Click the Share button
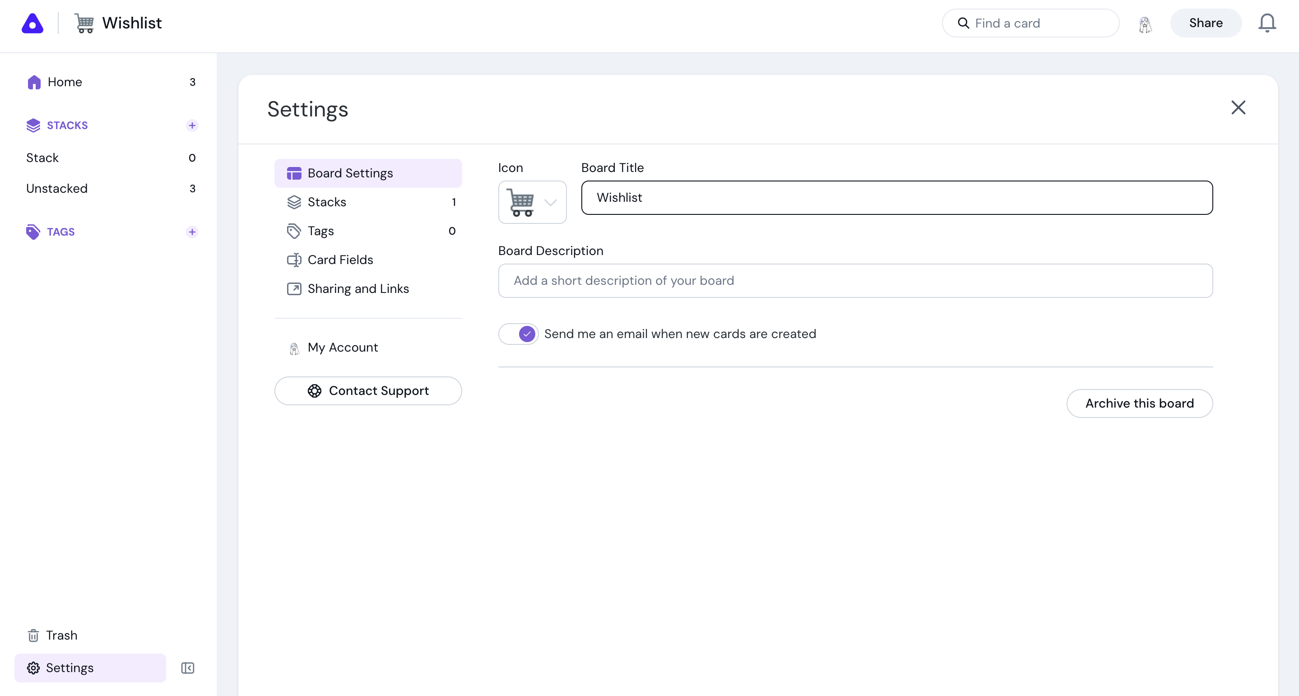 coord(1205,23)
